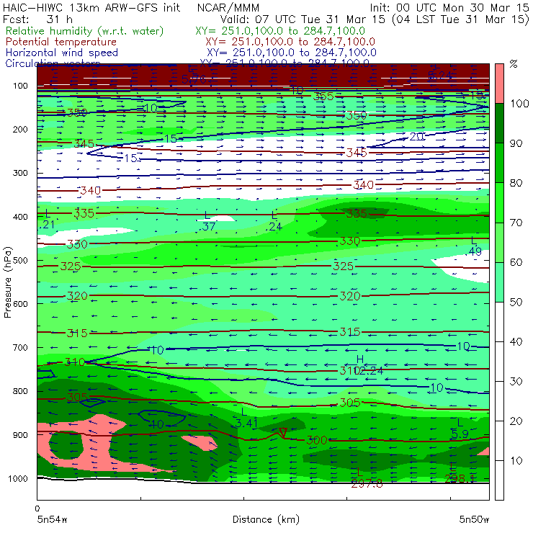Click the 'Distance (km)' axis title

[x=266, y=519]
